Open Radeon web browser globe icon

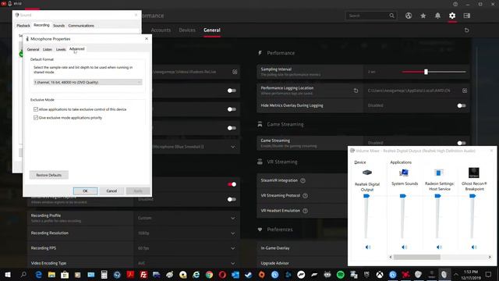pos(409,16)
